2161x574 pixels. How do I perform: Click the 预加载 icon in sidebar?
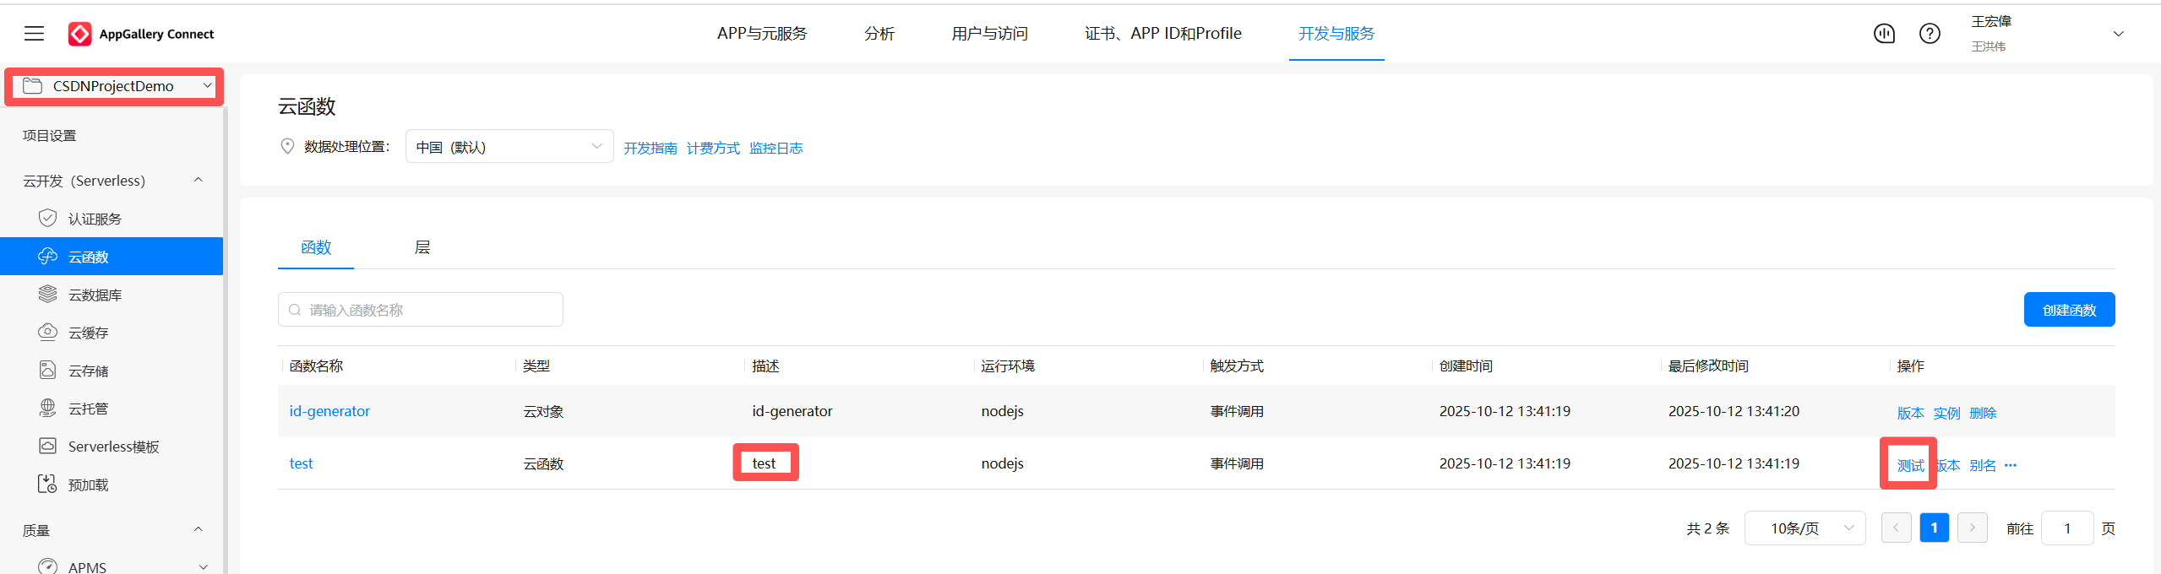(48, 485)
